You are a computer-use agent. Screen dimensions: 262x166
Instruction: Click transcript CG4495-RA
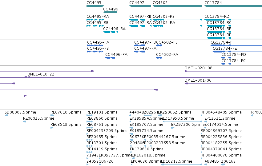pos(98,17)
